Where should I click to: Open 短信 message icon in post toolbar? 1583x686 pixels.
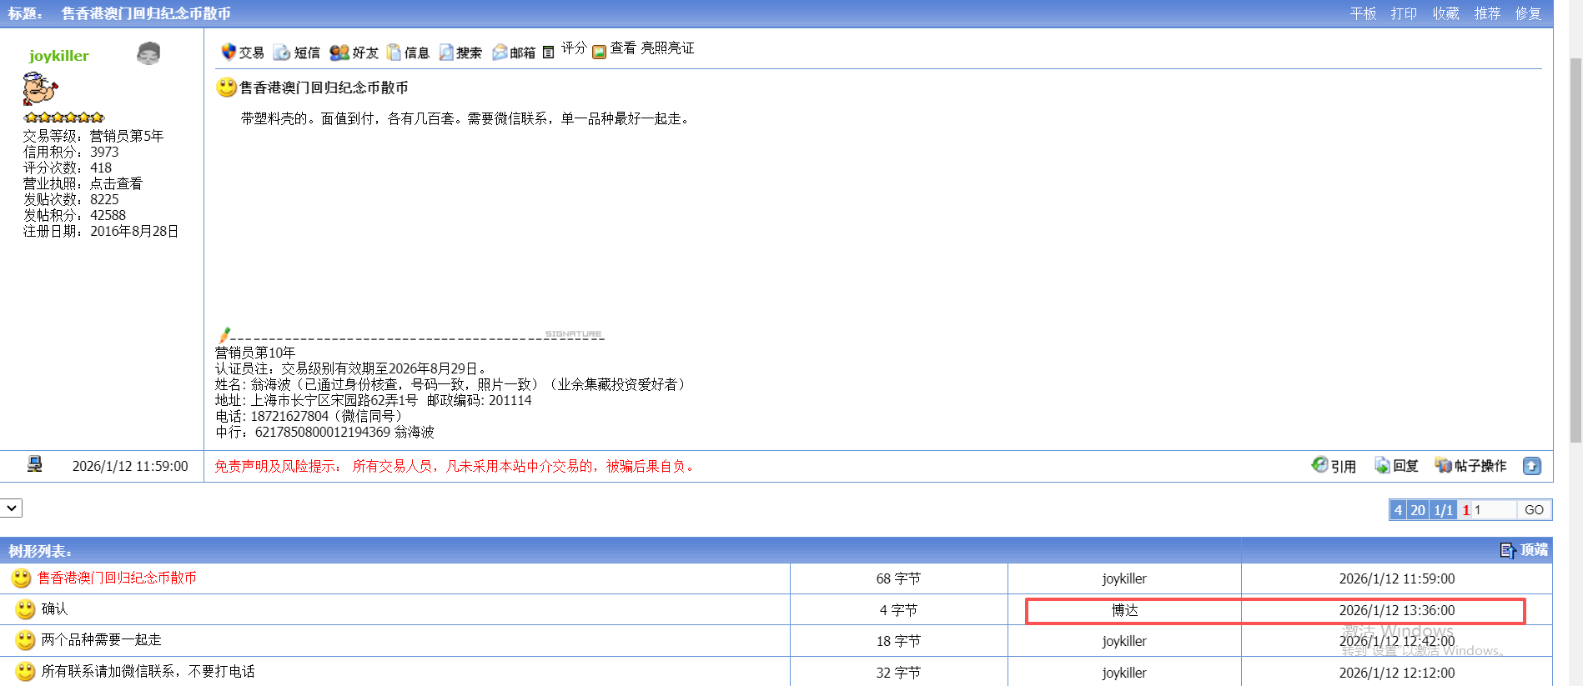coord(282,53)
